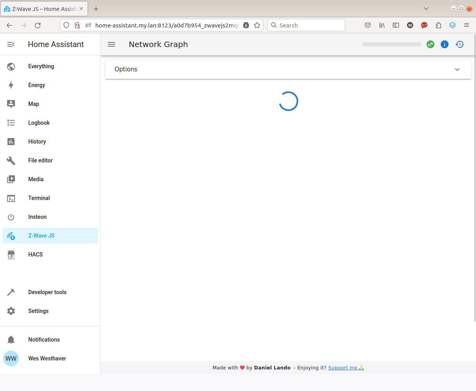
Task: Select the Z-Wave JS browser tab
Action: [x=44, y=9]
